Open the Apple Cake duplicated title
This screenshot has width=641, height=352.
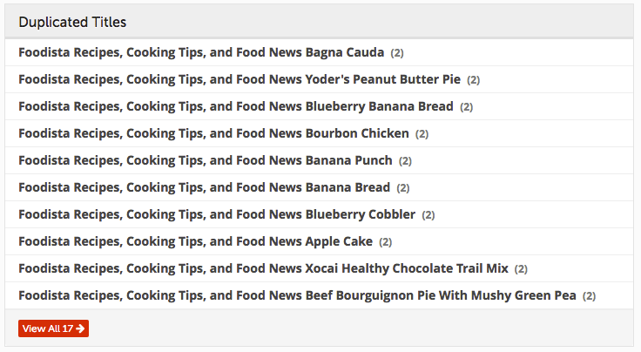pyautogui.click(x=195, y=241)
